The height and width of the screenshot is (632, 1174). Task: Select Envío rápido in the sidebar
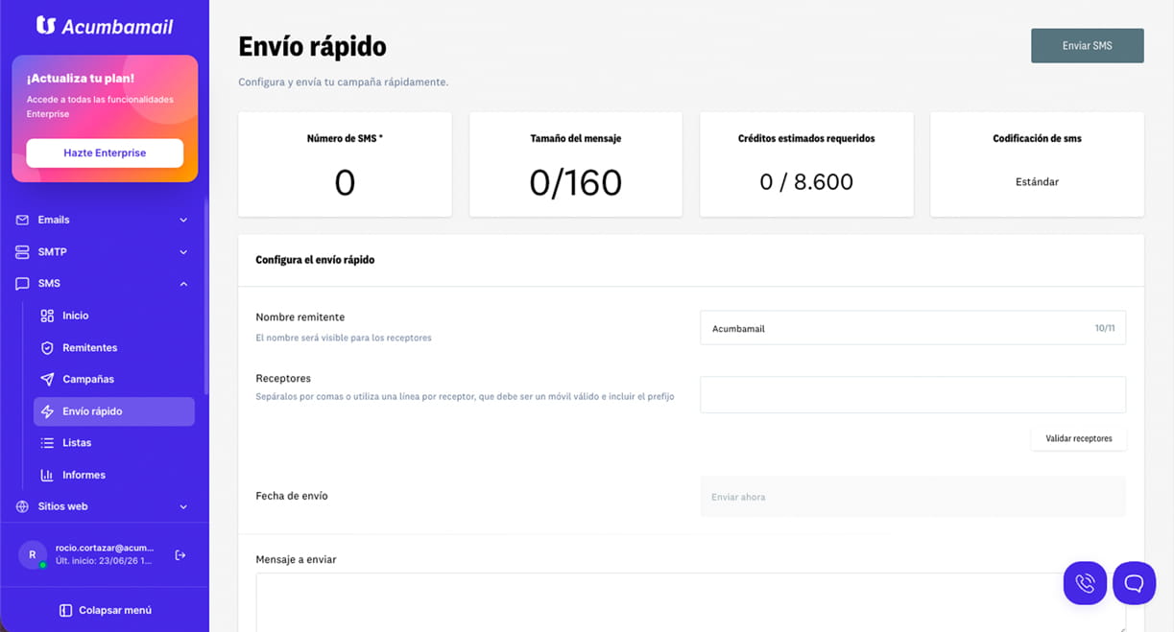click(113, 411)
